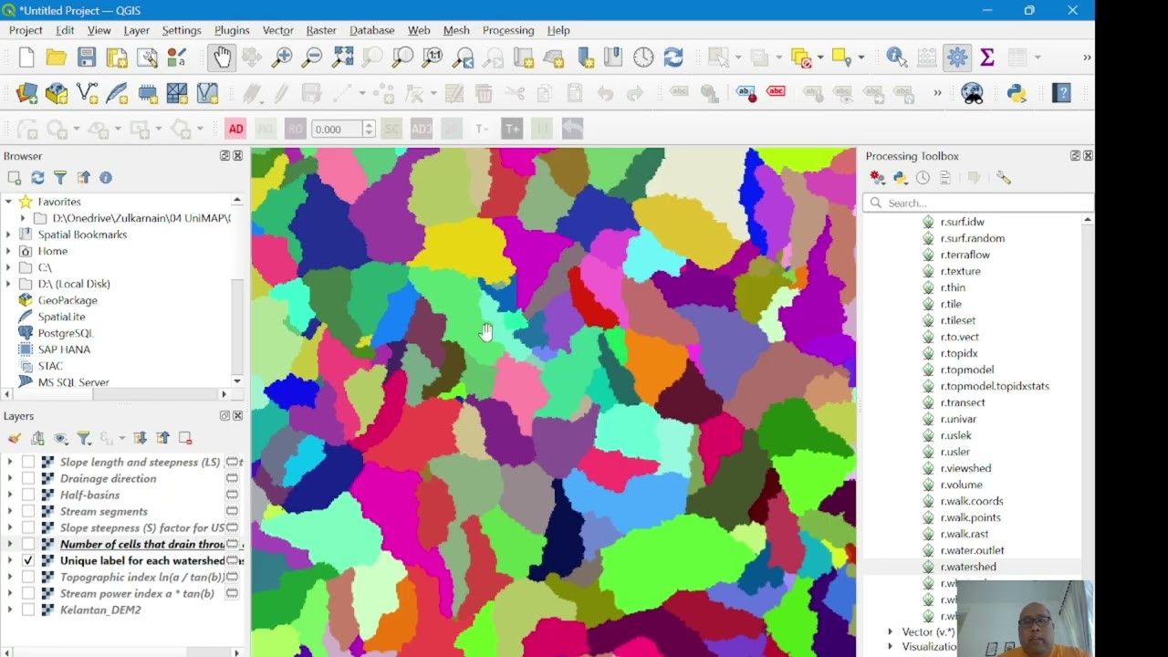
Task: Open Processing Toolbox options wrench icon
Action: click(1004, 178)
